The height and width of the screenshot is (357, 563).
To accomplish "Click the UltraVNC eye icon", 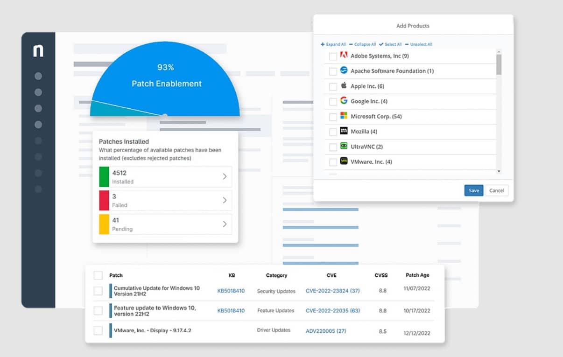I will click(x=344, y=146).
